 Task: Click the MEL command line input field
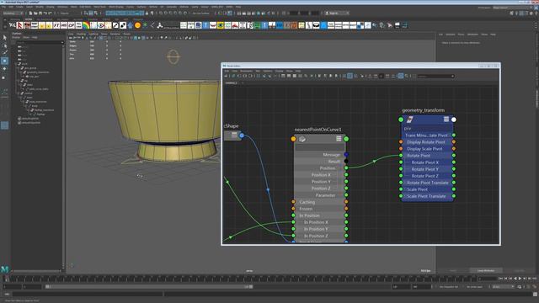87,294
